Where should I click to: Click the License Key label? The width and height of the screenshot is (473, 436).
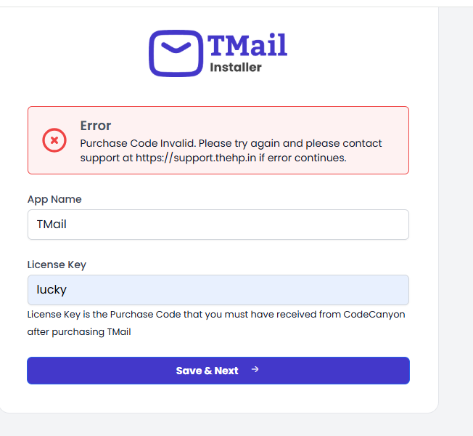[57, 265]
